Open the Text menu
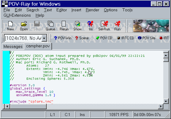 pyautogui.click(x=48, y=10)
